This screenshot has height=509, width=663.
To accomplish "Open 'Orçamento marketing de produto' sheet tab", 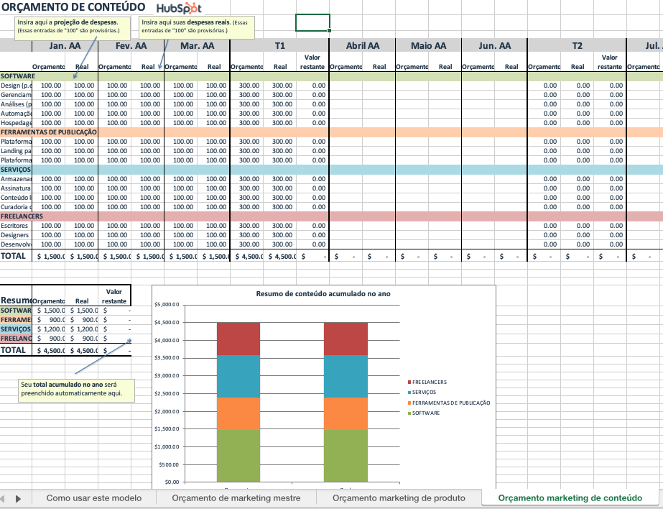I will (399, 497).
